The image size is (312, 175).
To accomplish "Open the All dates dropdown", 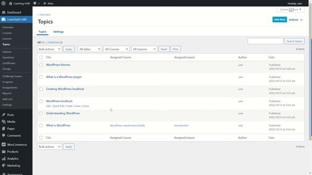I will pos(90,49).
